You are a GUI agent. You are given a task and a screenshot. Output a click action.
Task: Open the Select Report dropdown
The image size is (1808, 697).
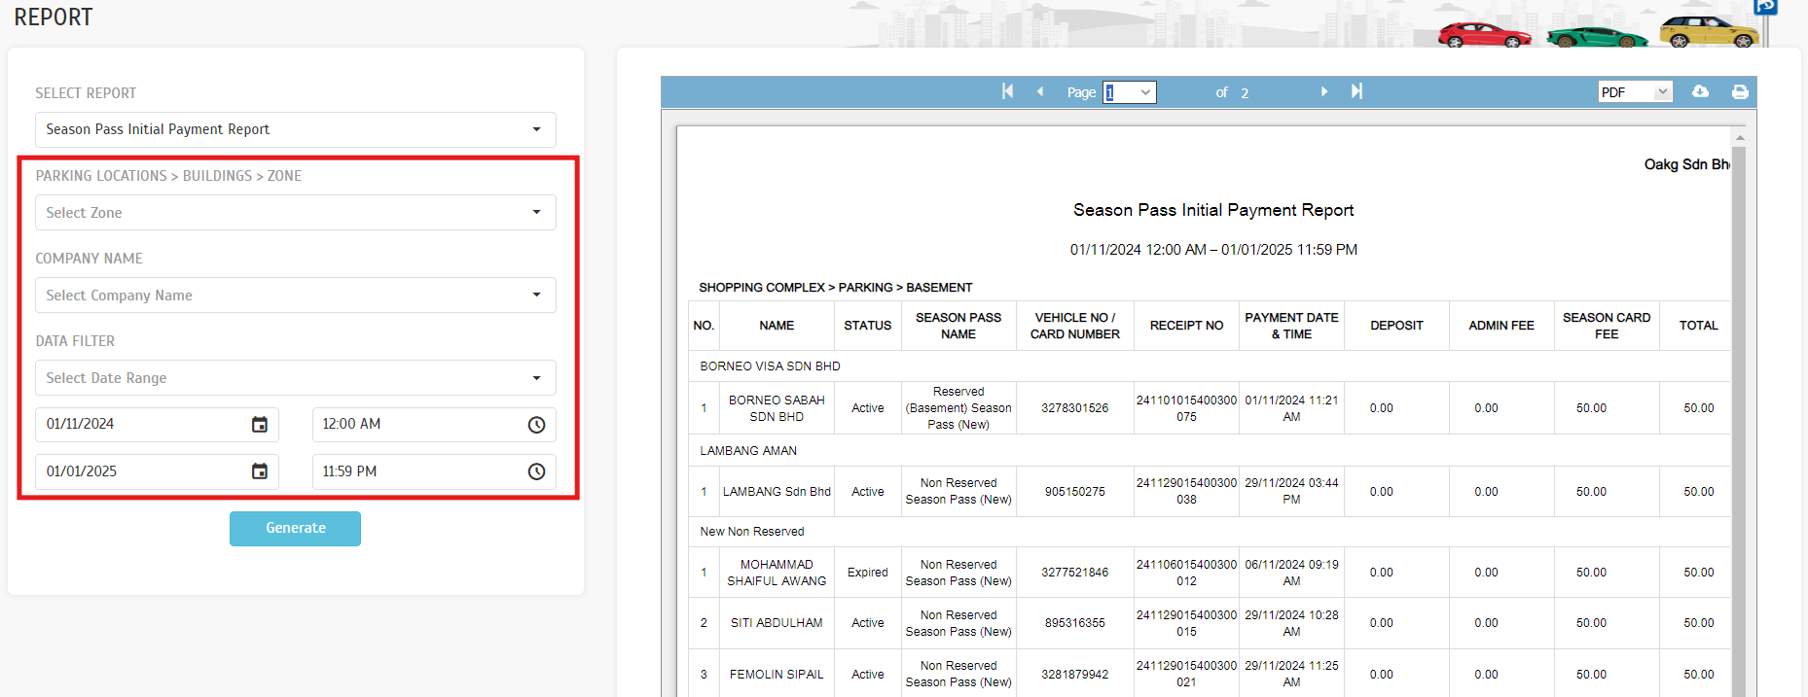(x=295, y=129)
